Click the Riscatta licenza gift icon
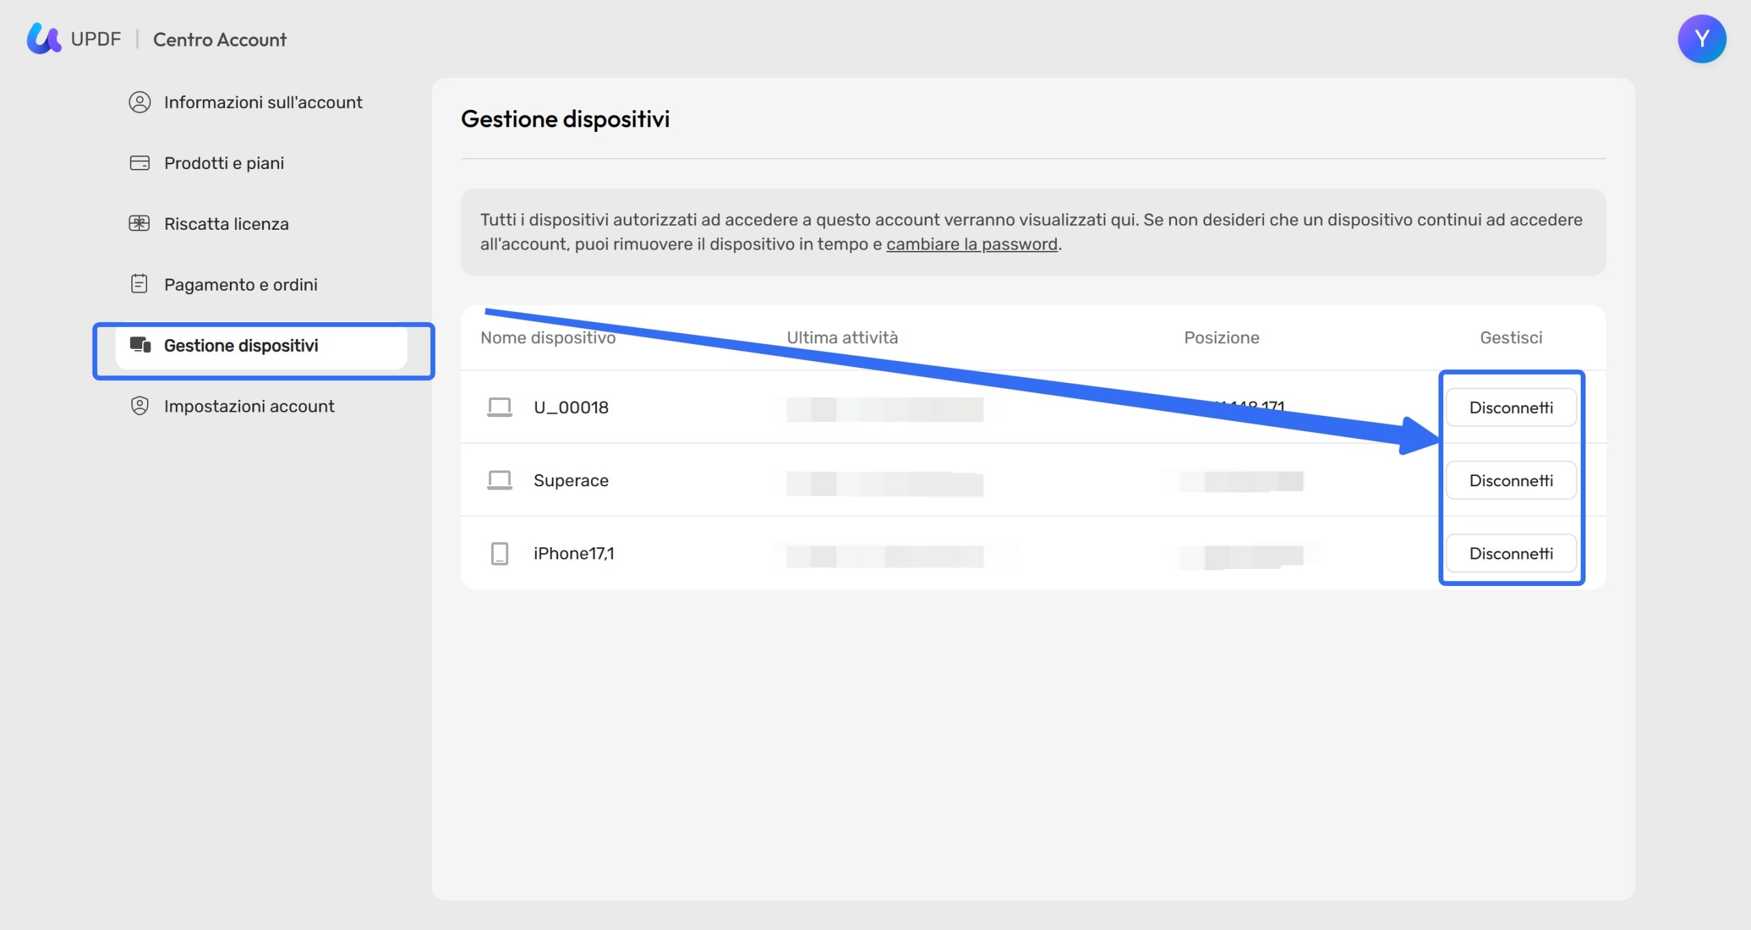Image resolution: width=1751 pixels, height=930 pixels. point(140,224)
